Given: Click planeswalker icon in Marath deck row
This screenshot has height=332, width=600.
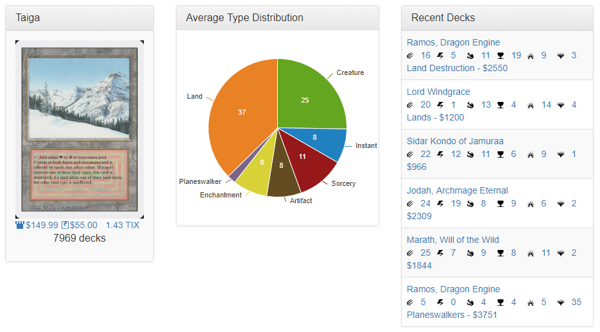Looking at the screenshot, I should point(561,253).
